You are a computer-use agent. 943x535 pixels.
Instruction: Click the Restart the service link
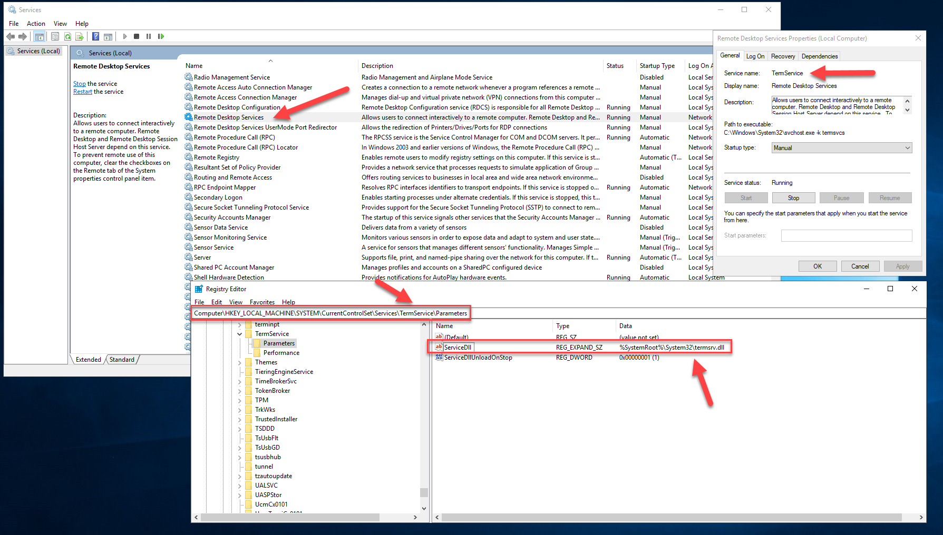pyautogui.click(x=82, y=92)
